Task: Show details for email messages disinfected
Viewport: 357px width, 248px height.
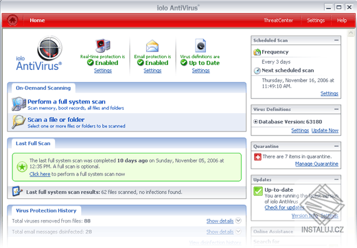Action: pos(220,232)
